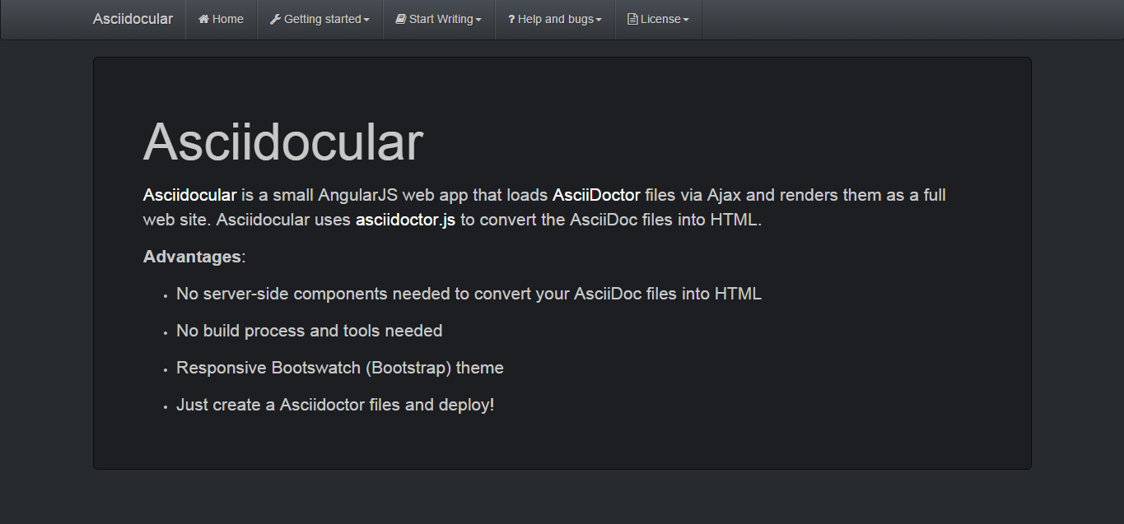The image size is (1124, 524).
Task: Click the question mark icon for Help and bugs
Action: pyautogui.click(x=511, y=19)
